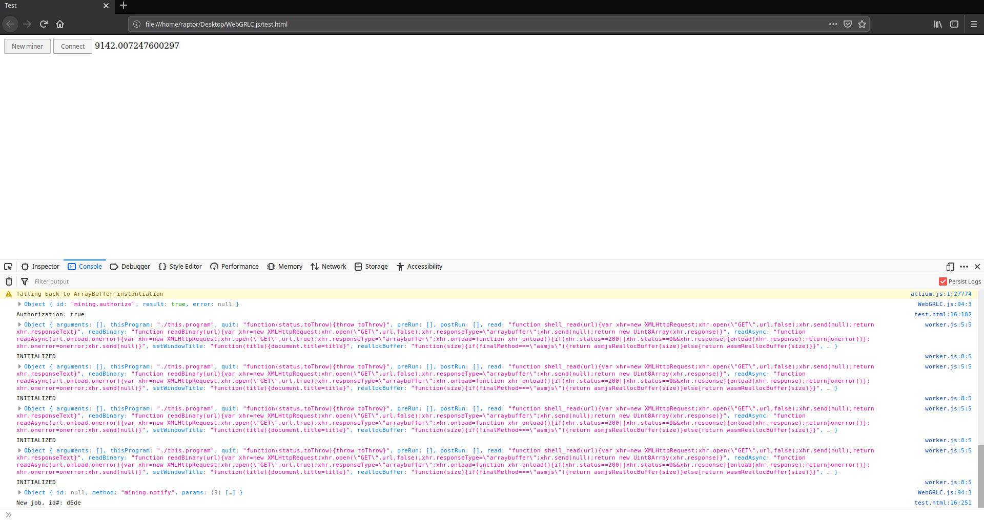Switch to the Performance tab
Viewport: 984px width, 522px height.
[x=235, y=267]
